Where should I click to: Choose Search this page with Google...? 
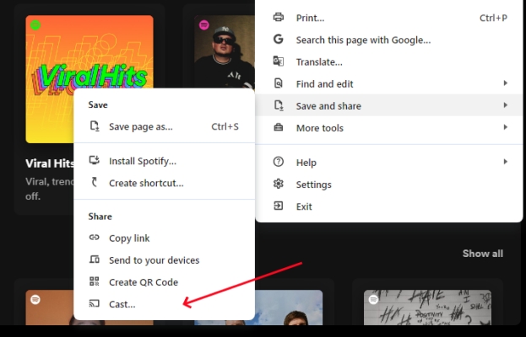click(x=389, y=40)
